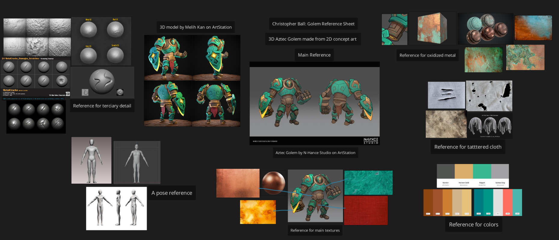
Task: Select the 'Christopher Ball: Golem Reference Sheet' title
Action: (313, 24)
